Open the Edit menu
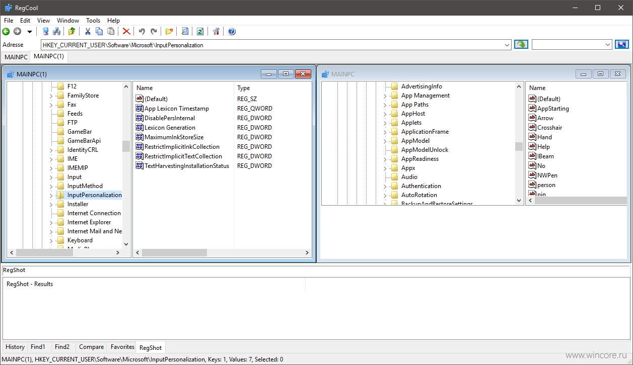This screenshot has height=365, width=633. 25,21
